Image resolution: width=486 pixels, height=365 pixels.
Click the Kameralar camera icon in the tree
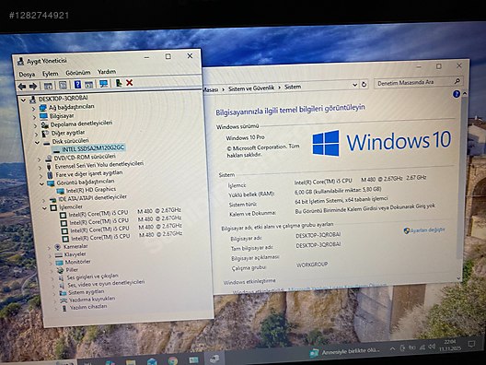[x=58, y=247]
